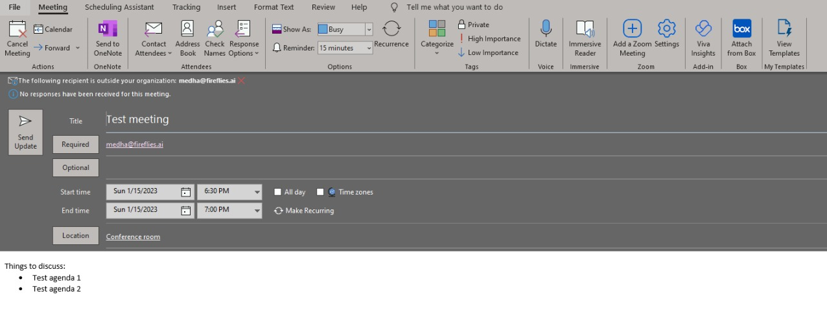Viewport: 827px width, 318px height.
Task: Open the Insert tab
Action: [x=227, y=7]
